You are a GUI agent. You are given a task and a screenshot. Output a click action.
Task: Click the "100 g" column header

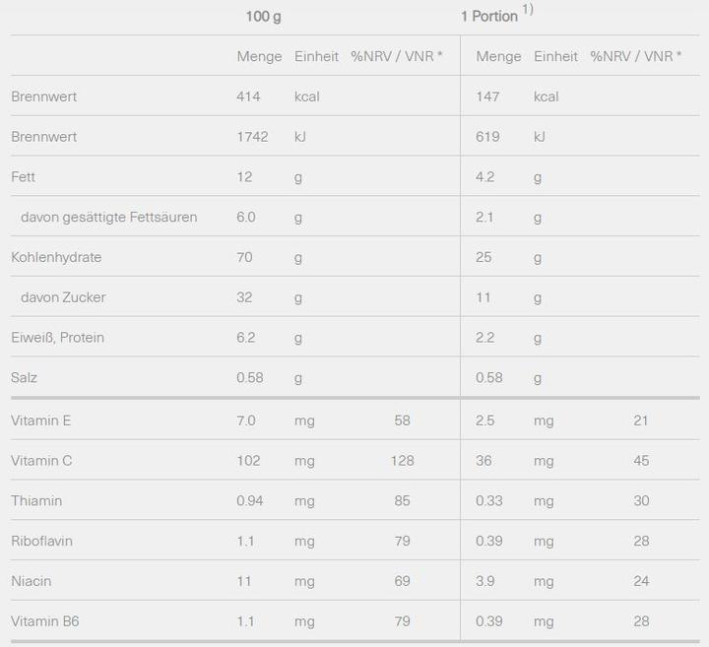click(264, 17)
